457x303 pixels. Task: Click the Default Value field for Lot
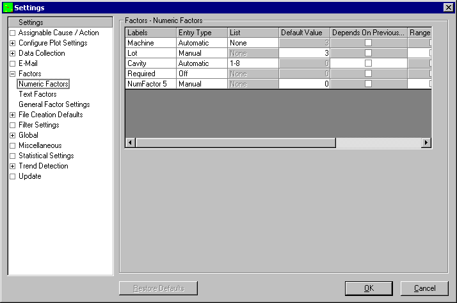click(x=304, y=53)
